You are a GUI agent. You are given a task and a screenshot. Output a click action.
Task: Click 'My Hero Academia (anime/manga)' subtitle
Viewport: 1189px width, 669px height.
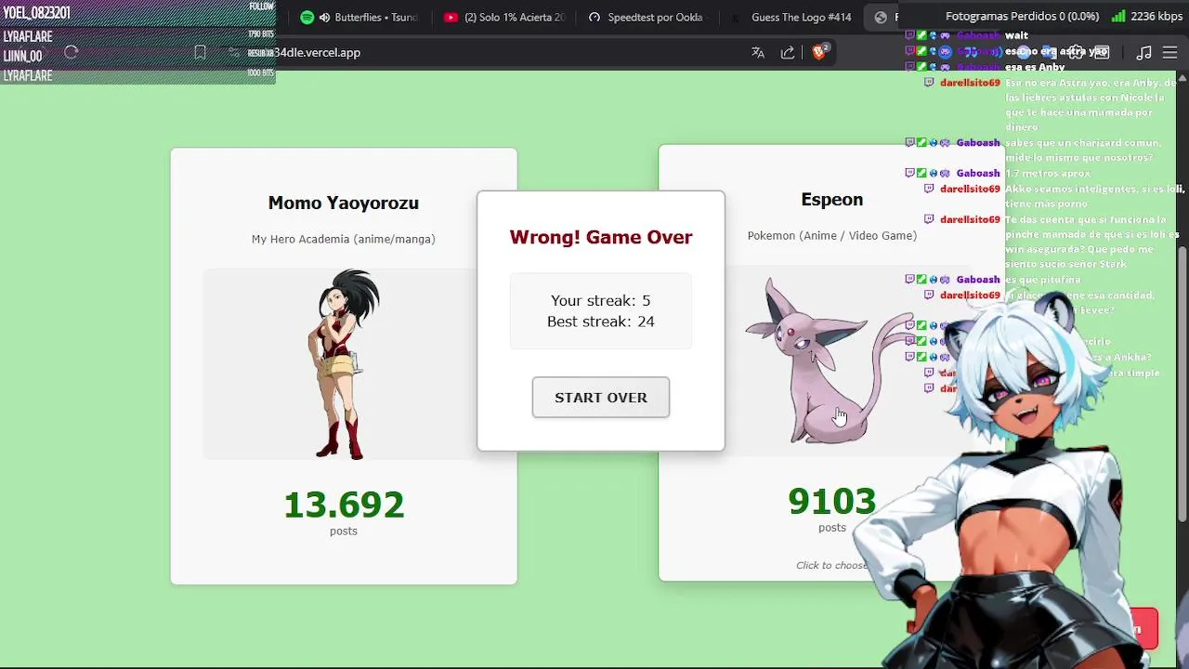pyautogui.click(x=344, y=239)
